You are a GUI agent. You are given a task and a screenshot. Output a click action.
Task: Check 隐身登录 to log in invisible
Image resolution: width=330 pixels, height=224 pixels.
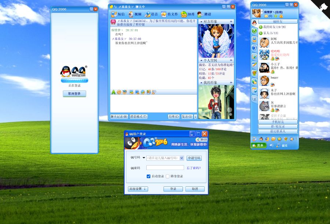point(168,176)
